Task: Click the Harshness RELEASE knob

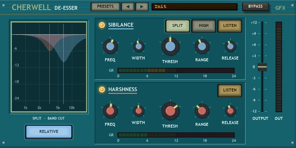Action: 231,111
